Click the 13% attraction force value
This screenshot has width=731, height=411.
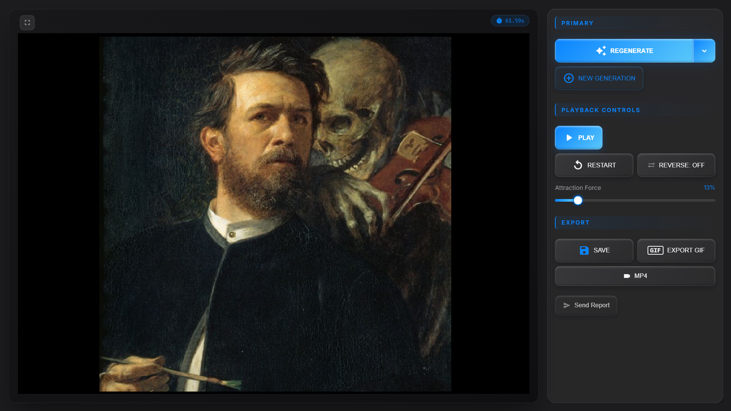click(709, 188)
